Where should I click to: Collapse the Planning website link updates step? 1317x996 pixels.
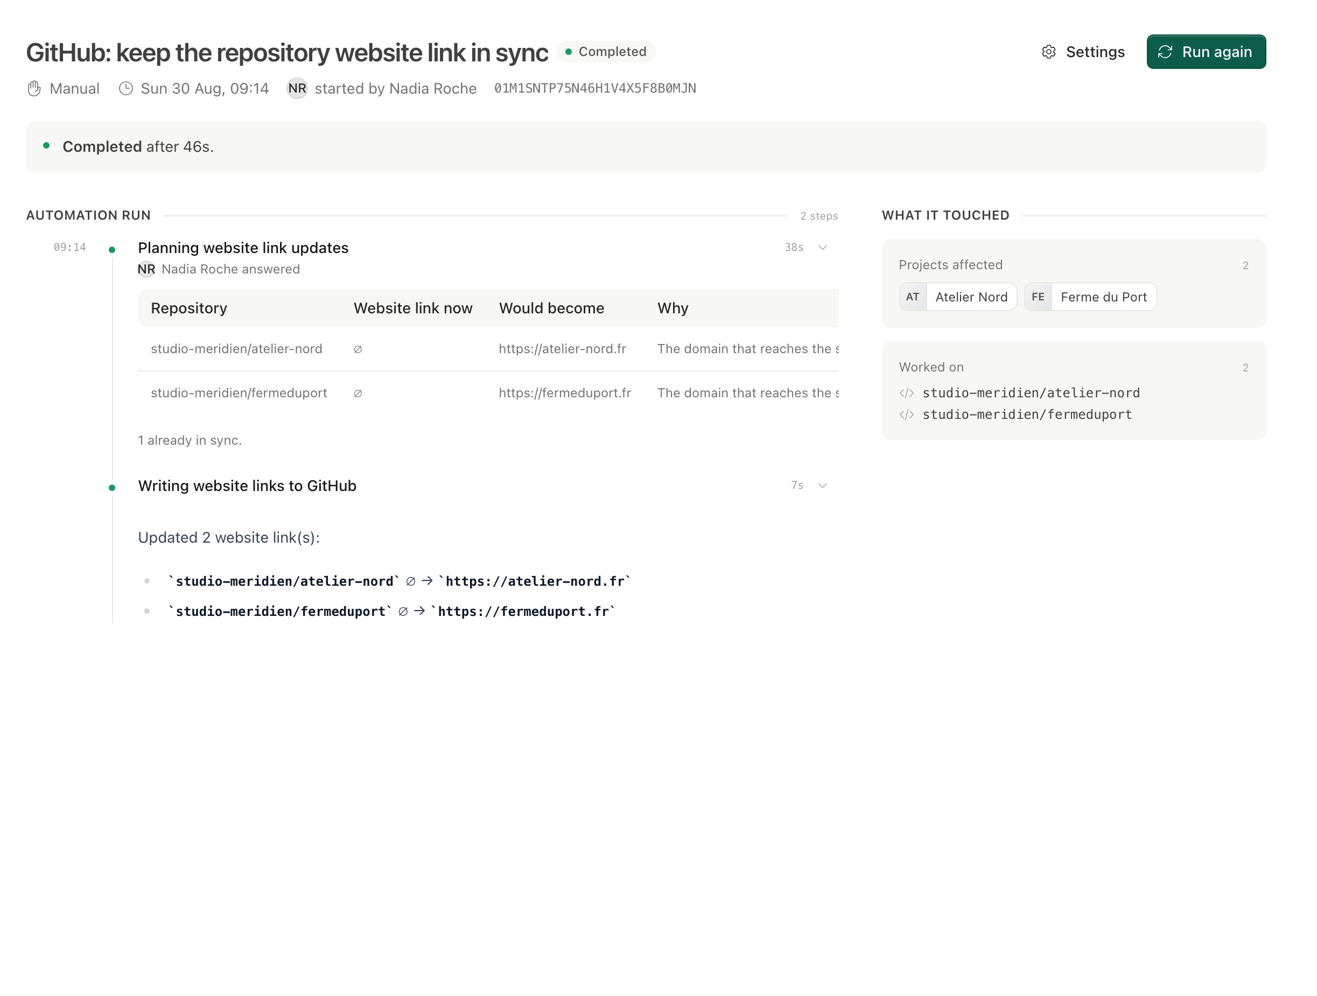(822, 248)
